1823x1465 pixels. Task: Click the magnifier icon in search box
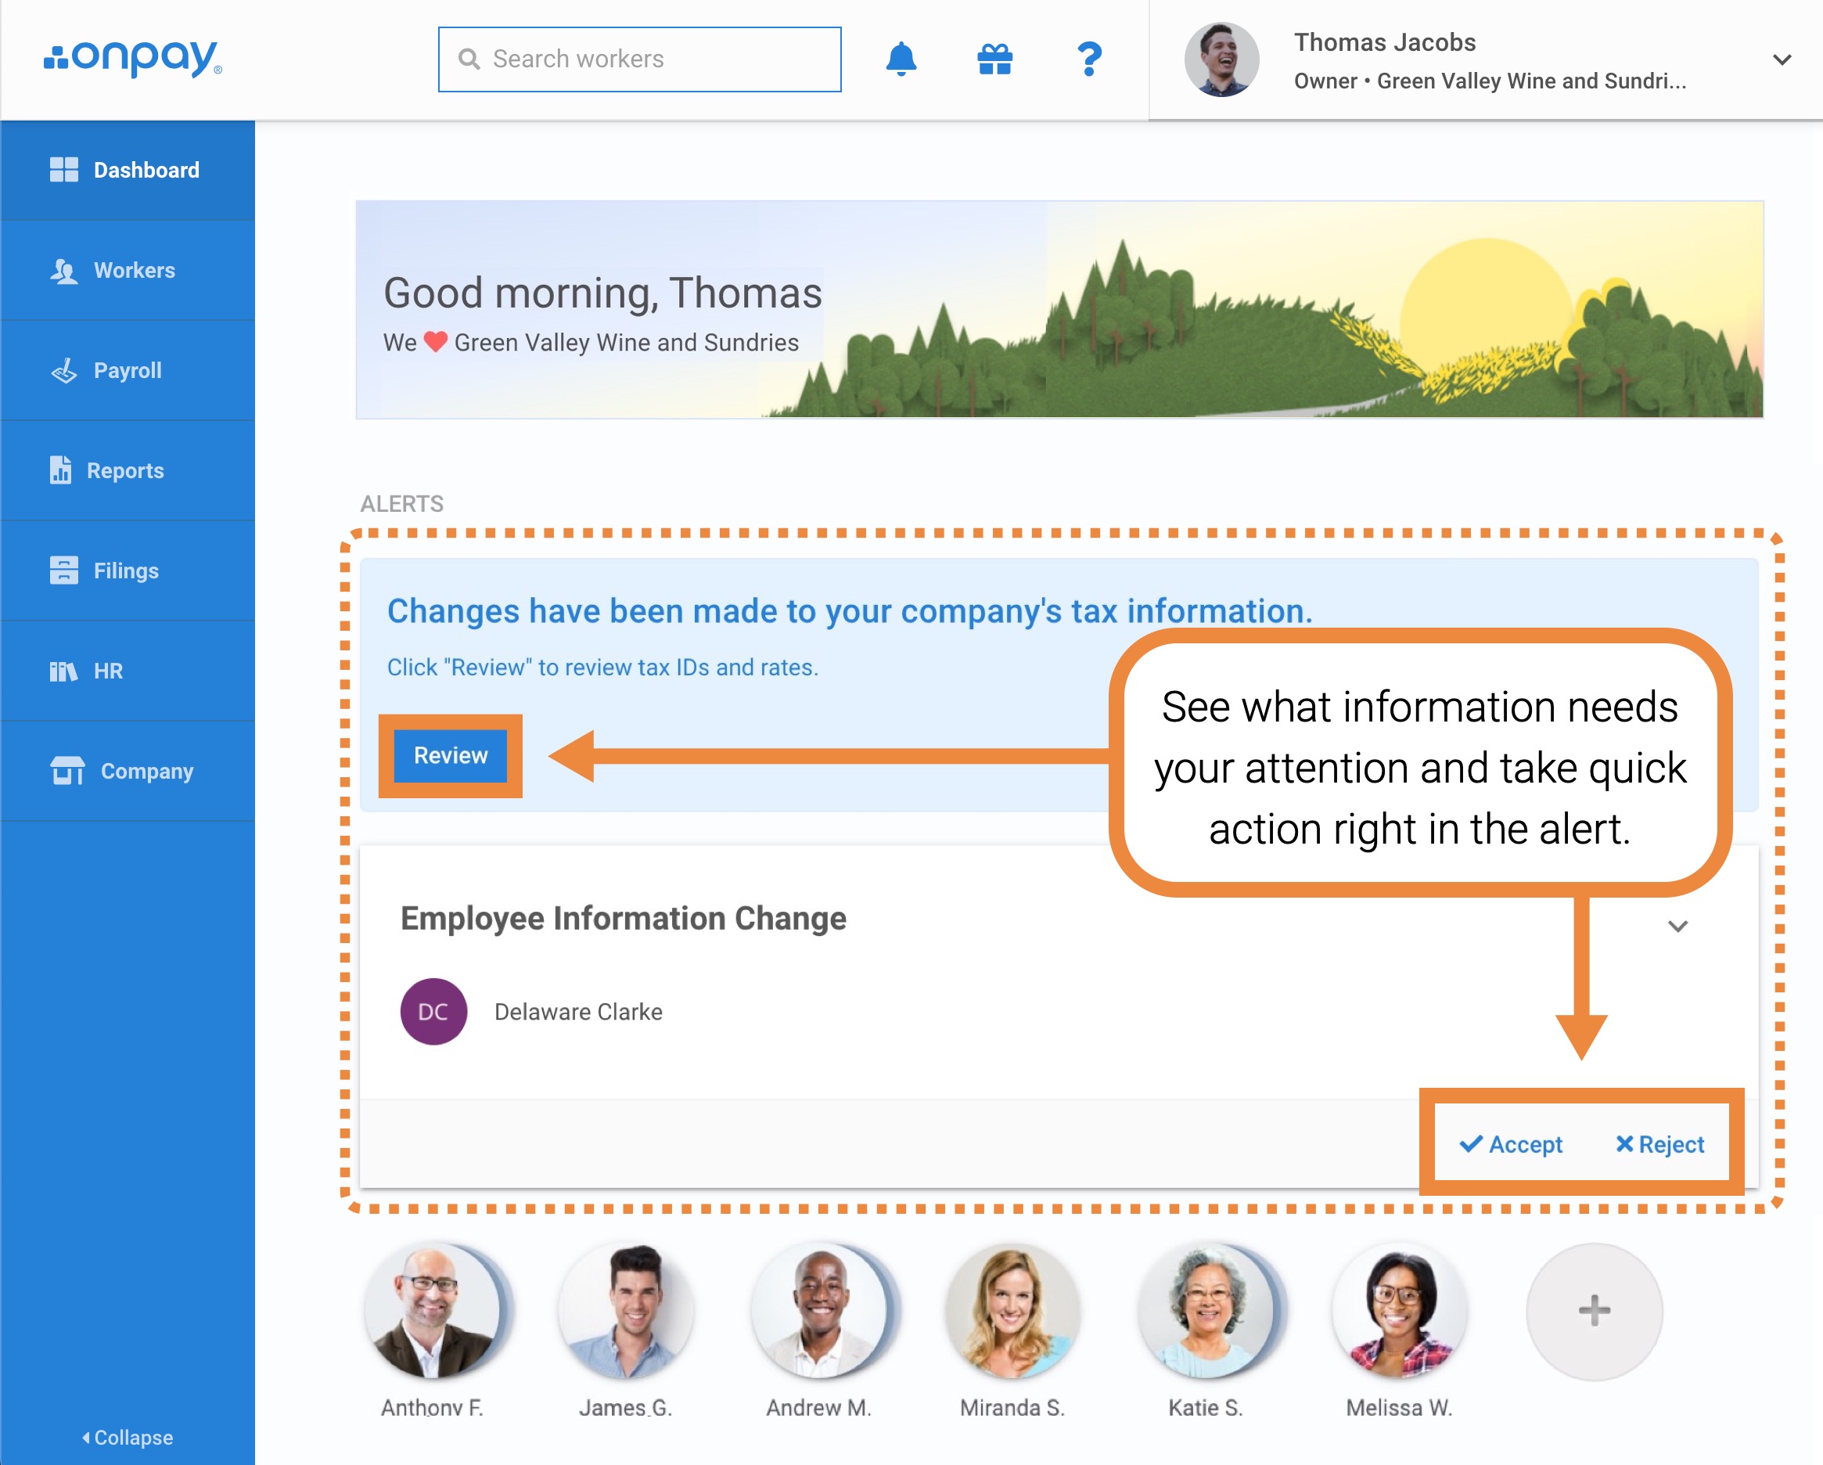point(469,59)
